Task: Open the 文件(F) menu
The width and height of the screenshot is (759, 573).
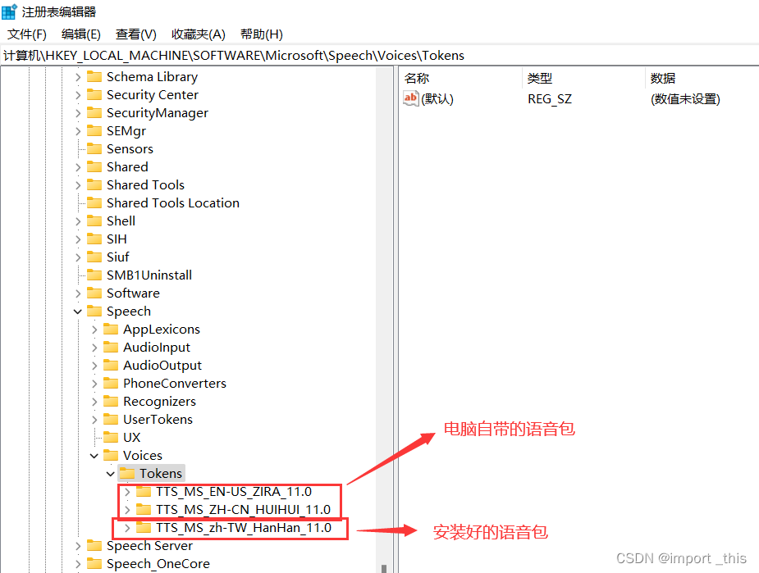Action: 27,34
